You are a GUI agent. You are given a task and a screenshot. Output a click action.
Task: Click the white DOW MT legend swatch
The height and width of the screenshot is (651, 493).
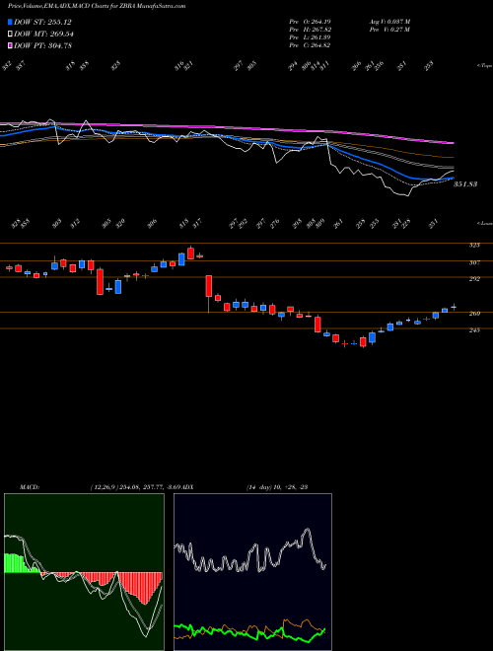(x=10, y=35)
